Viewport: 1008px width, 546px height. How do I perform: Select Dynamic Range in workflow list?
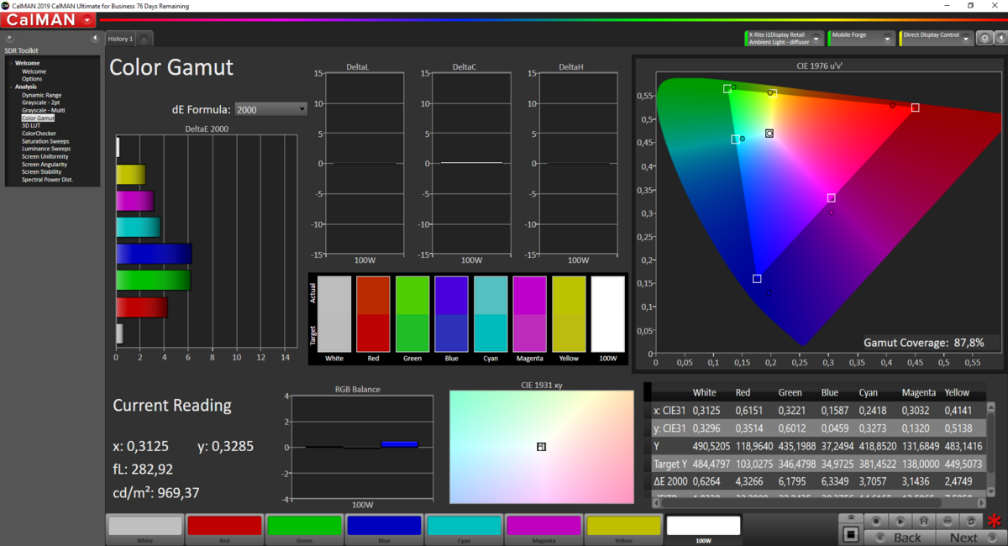41,95
